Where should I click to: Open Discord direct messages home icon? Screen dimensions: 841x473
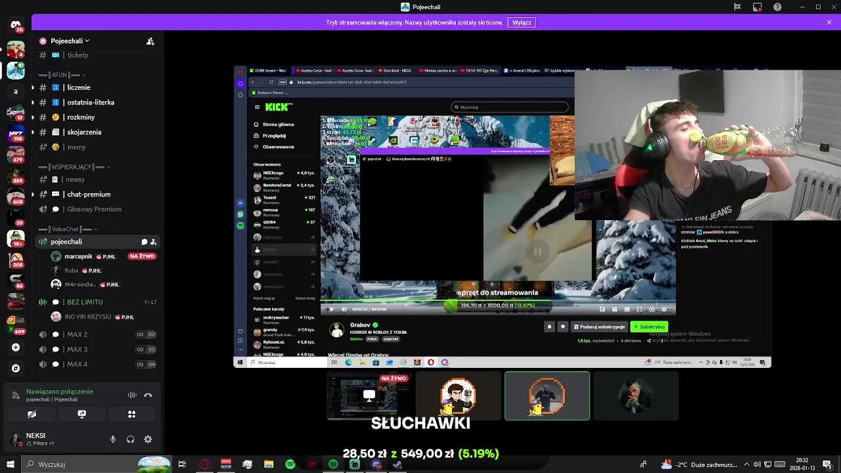pos(16,25)
